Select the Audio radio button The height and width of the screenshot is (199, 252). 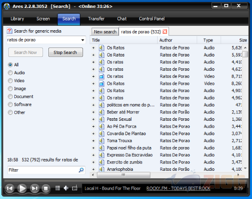[10, 73]
